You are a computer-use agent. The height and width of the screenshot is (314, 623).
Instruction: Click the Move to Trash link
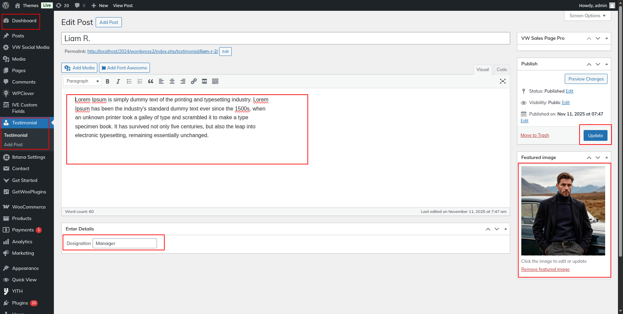pyautogui.click(x=534, y=135)
